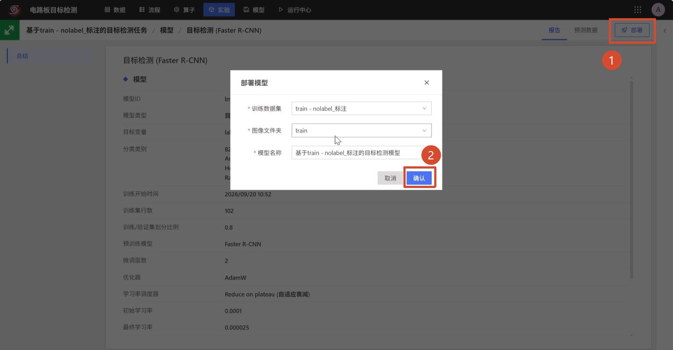The height and width of the screenshot is (350, 673).
Task: Click the final learning rate 0.000025
Action: click(x=237, y=327)
